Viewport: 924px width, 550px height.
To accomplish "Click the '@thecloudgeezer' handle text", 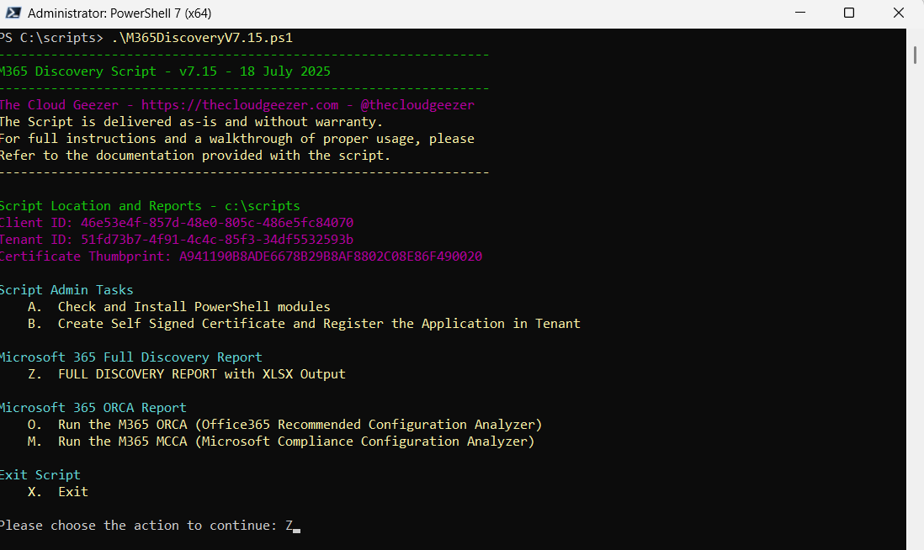I will (417, 105).
